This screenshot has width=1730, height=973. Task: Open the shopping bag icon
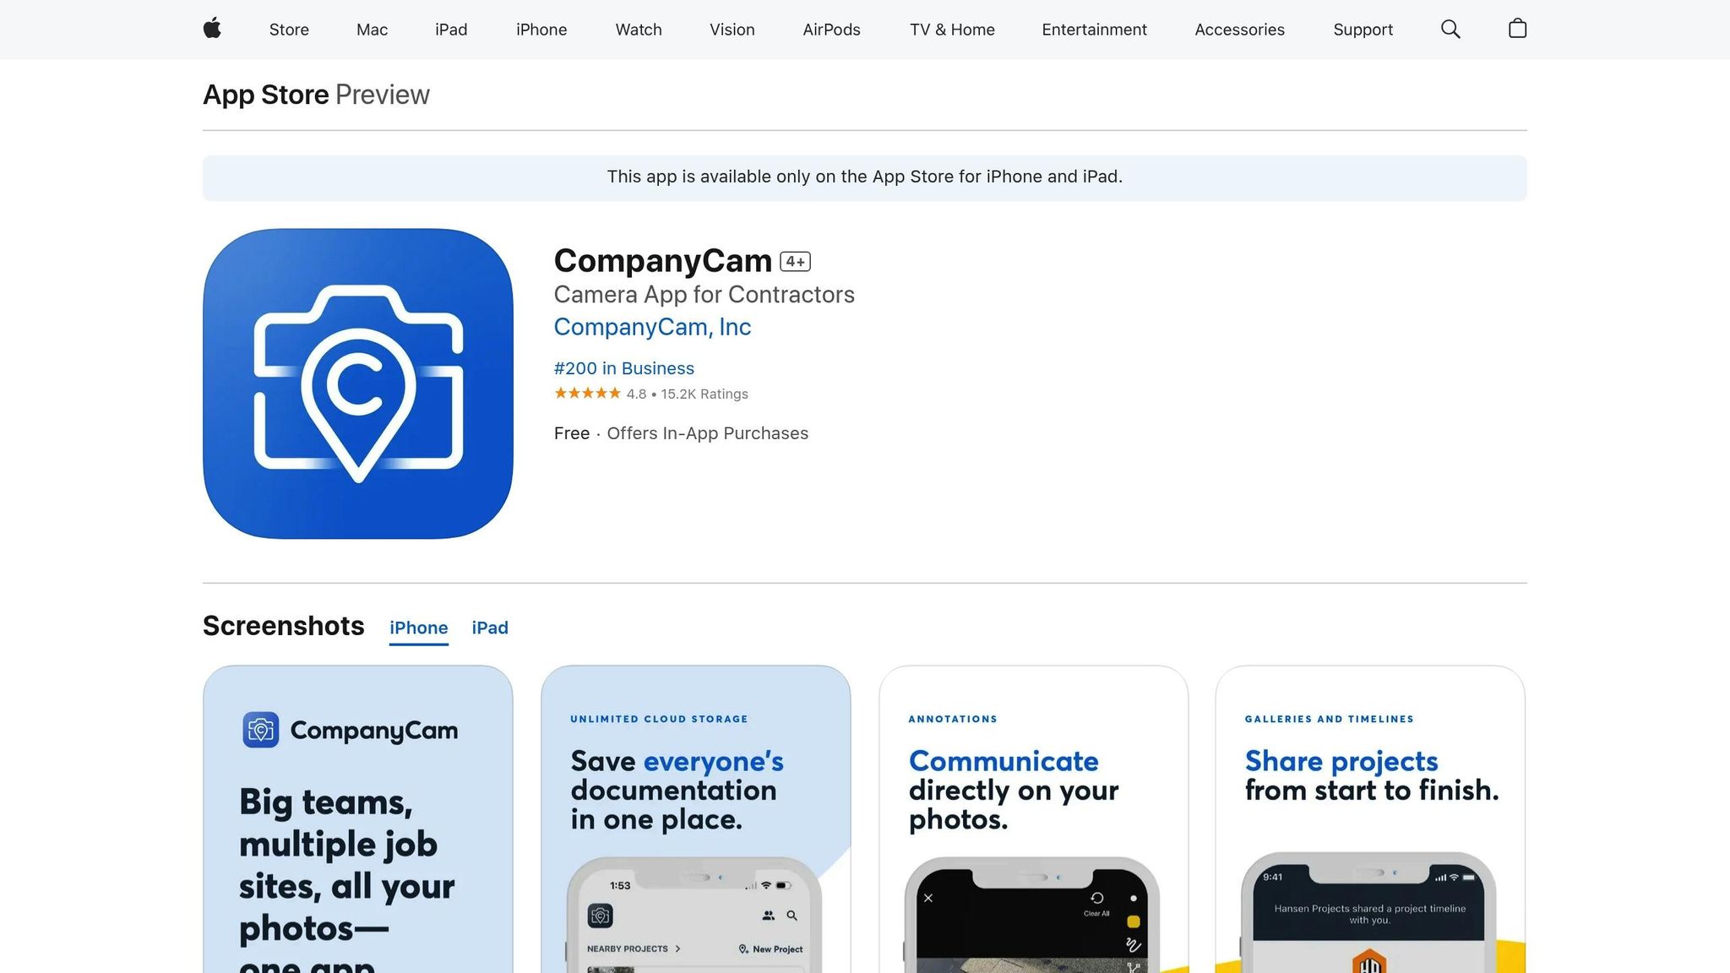point(1517,29)
